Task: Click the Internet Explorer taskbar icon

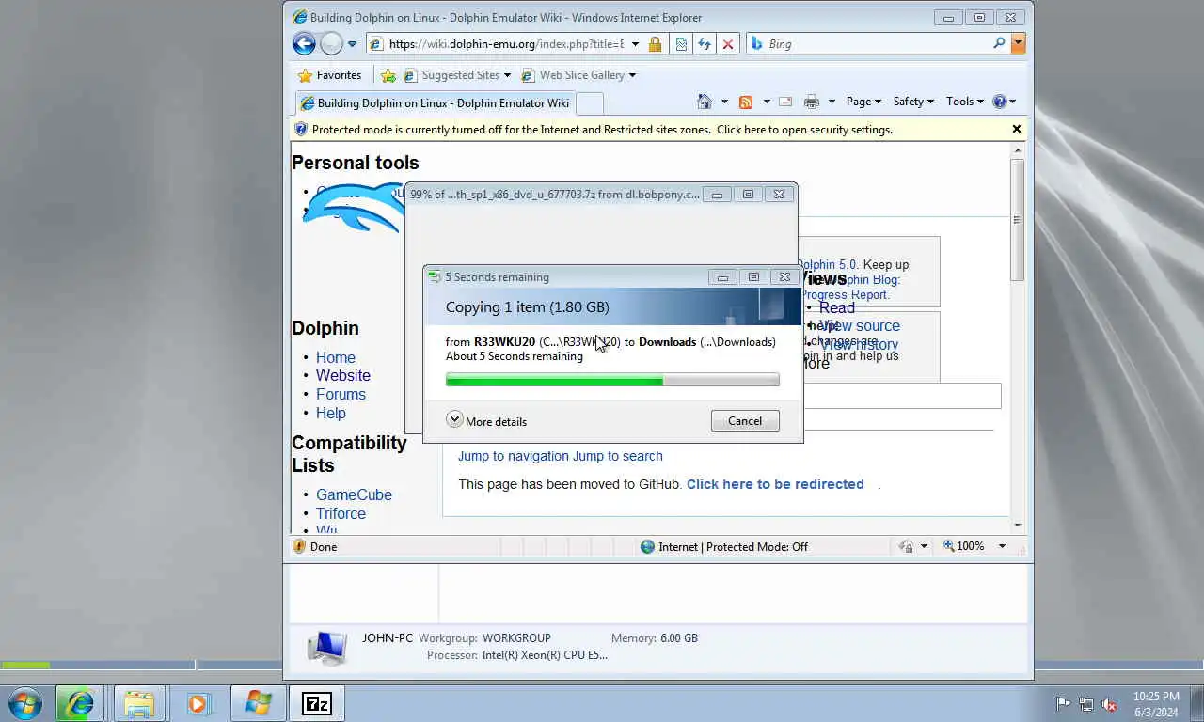Action: [x=79, y=703]
